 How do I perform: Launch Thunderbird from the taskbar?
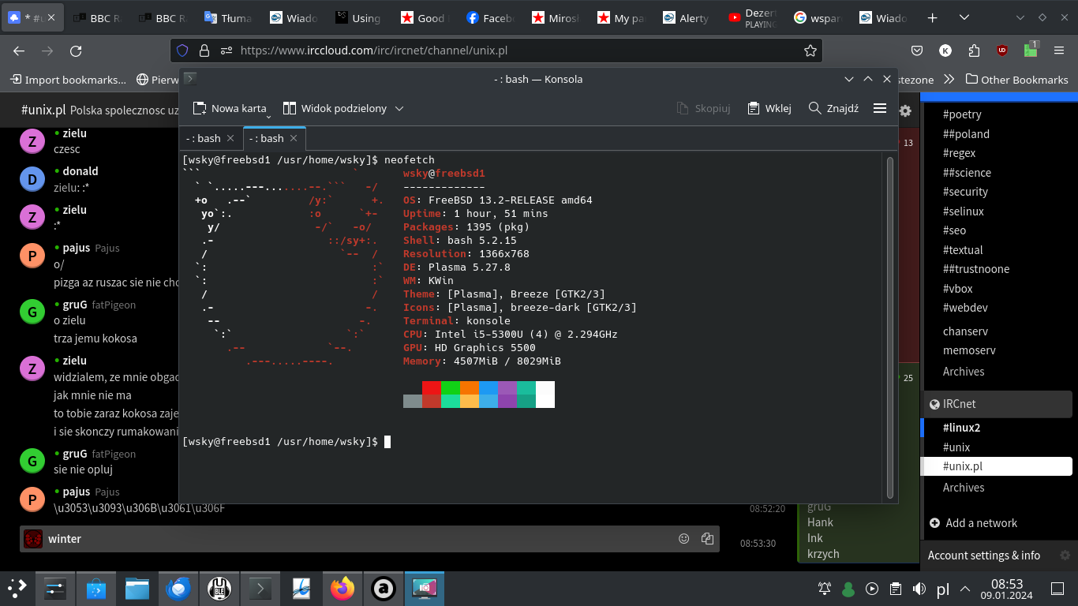[178, 589]
